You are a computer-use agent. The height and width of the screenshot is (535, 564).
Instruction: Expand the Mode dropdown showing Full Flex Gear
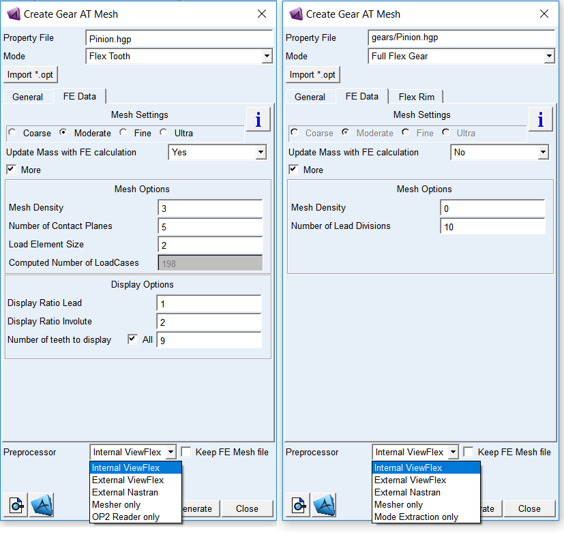461,56
